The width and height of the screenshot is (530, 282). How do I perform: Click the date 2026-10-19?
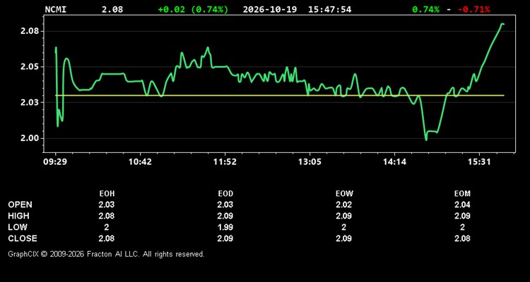(x=270, y=9)
